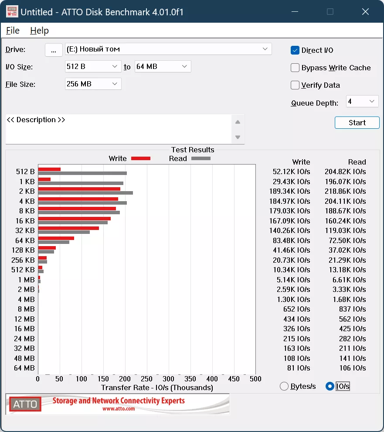384x432 pixels.
Task: Click the 4 KB write value 184.97K IO/s
Action: pos(289,201)
